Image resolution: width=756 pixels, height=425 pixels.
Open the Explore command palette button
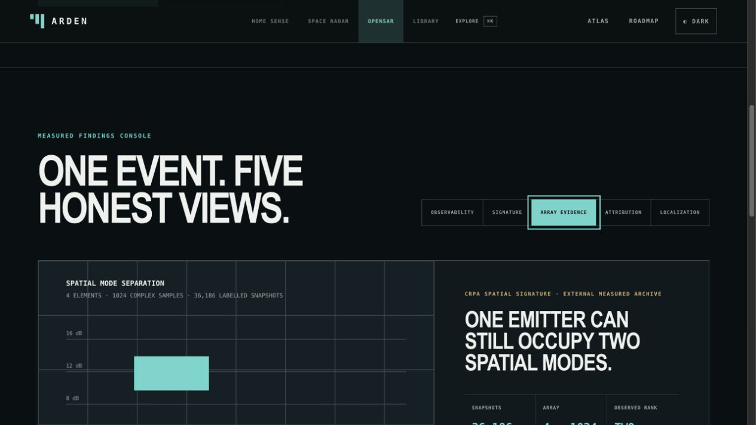476,21
